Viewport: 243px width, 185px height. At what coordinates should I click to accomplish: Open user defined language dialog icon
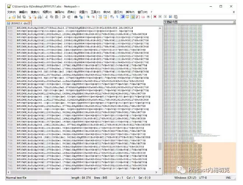(128, 17)
